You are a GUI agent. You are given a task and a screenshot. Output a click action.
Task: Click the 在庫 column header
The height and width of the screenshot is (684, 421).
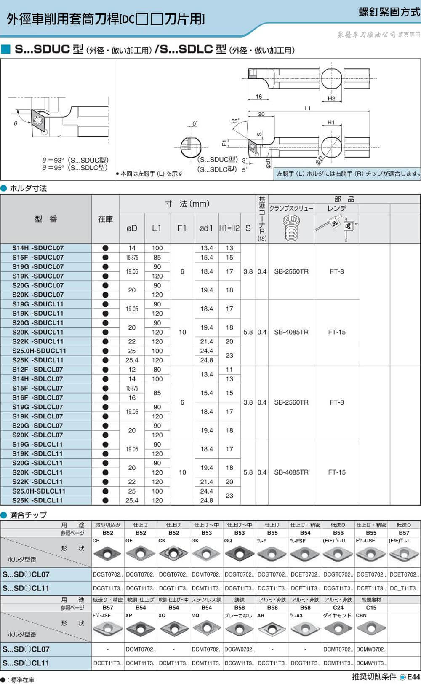coord(105,219)
